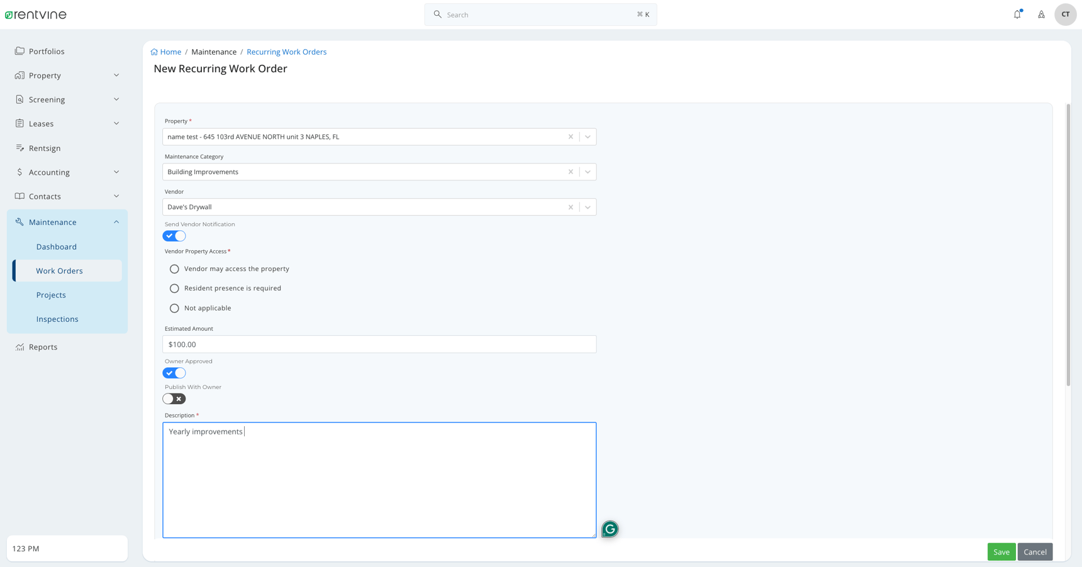Disable the Send Vendor Notification toggle
Viewport: 1082px width, 567px height.
pos(174,236)
